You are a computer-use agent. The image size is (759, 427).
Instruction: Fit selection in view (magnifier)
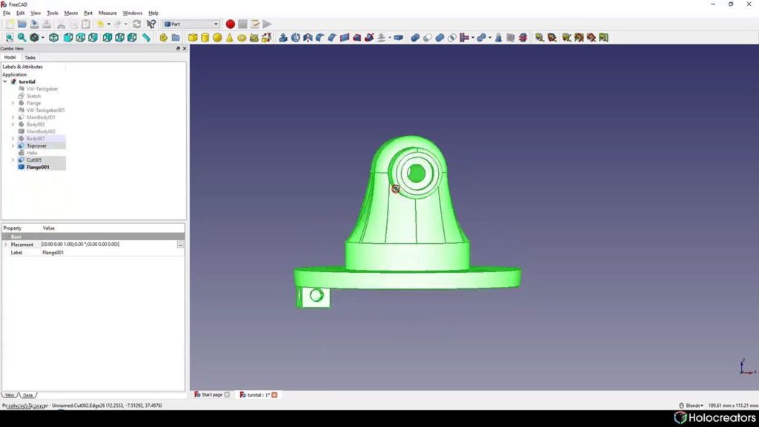click(x=21, y=38)
